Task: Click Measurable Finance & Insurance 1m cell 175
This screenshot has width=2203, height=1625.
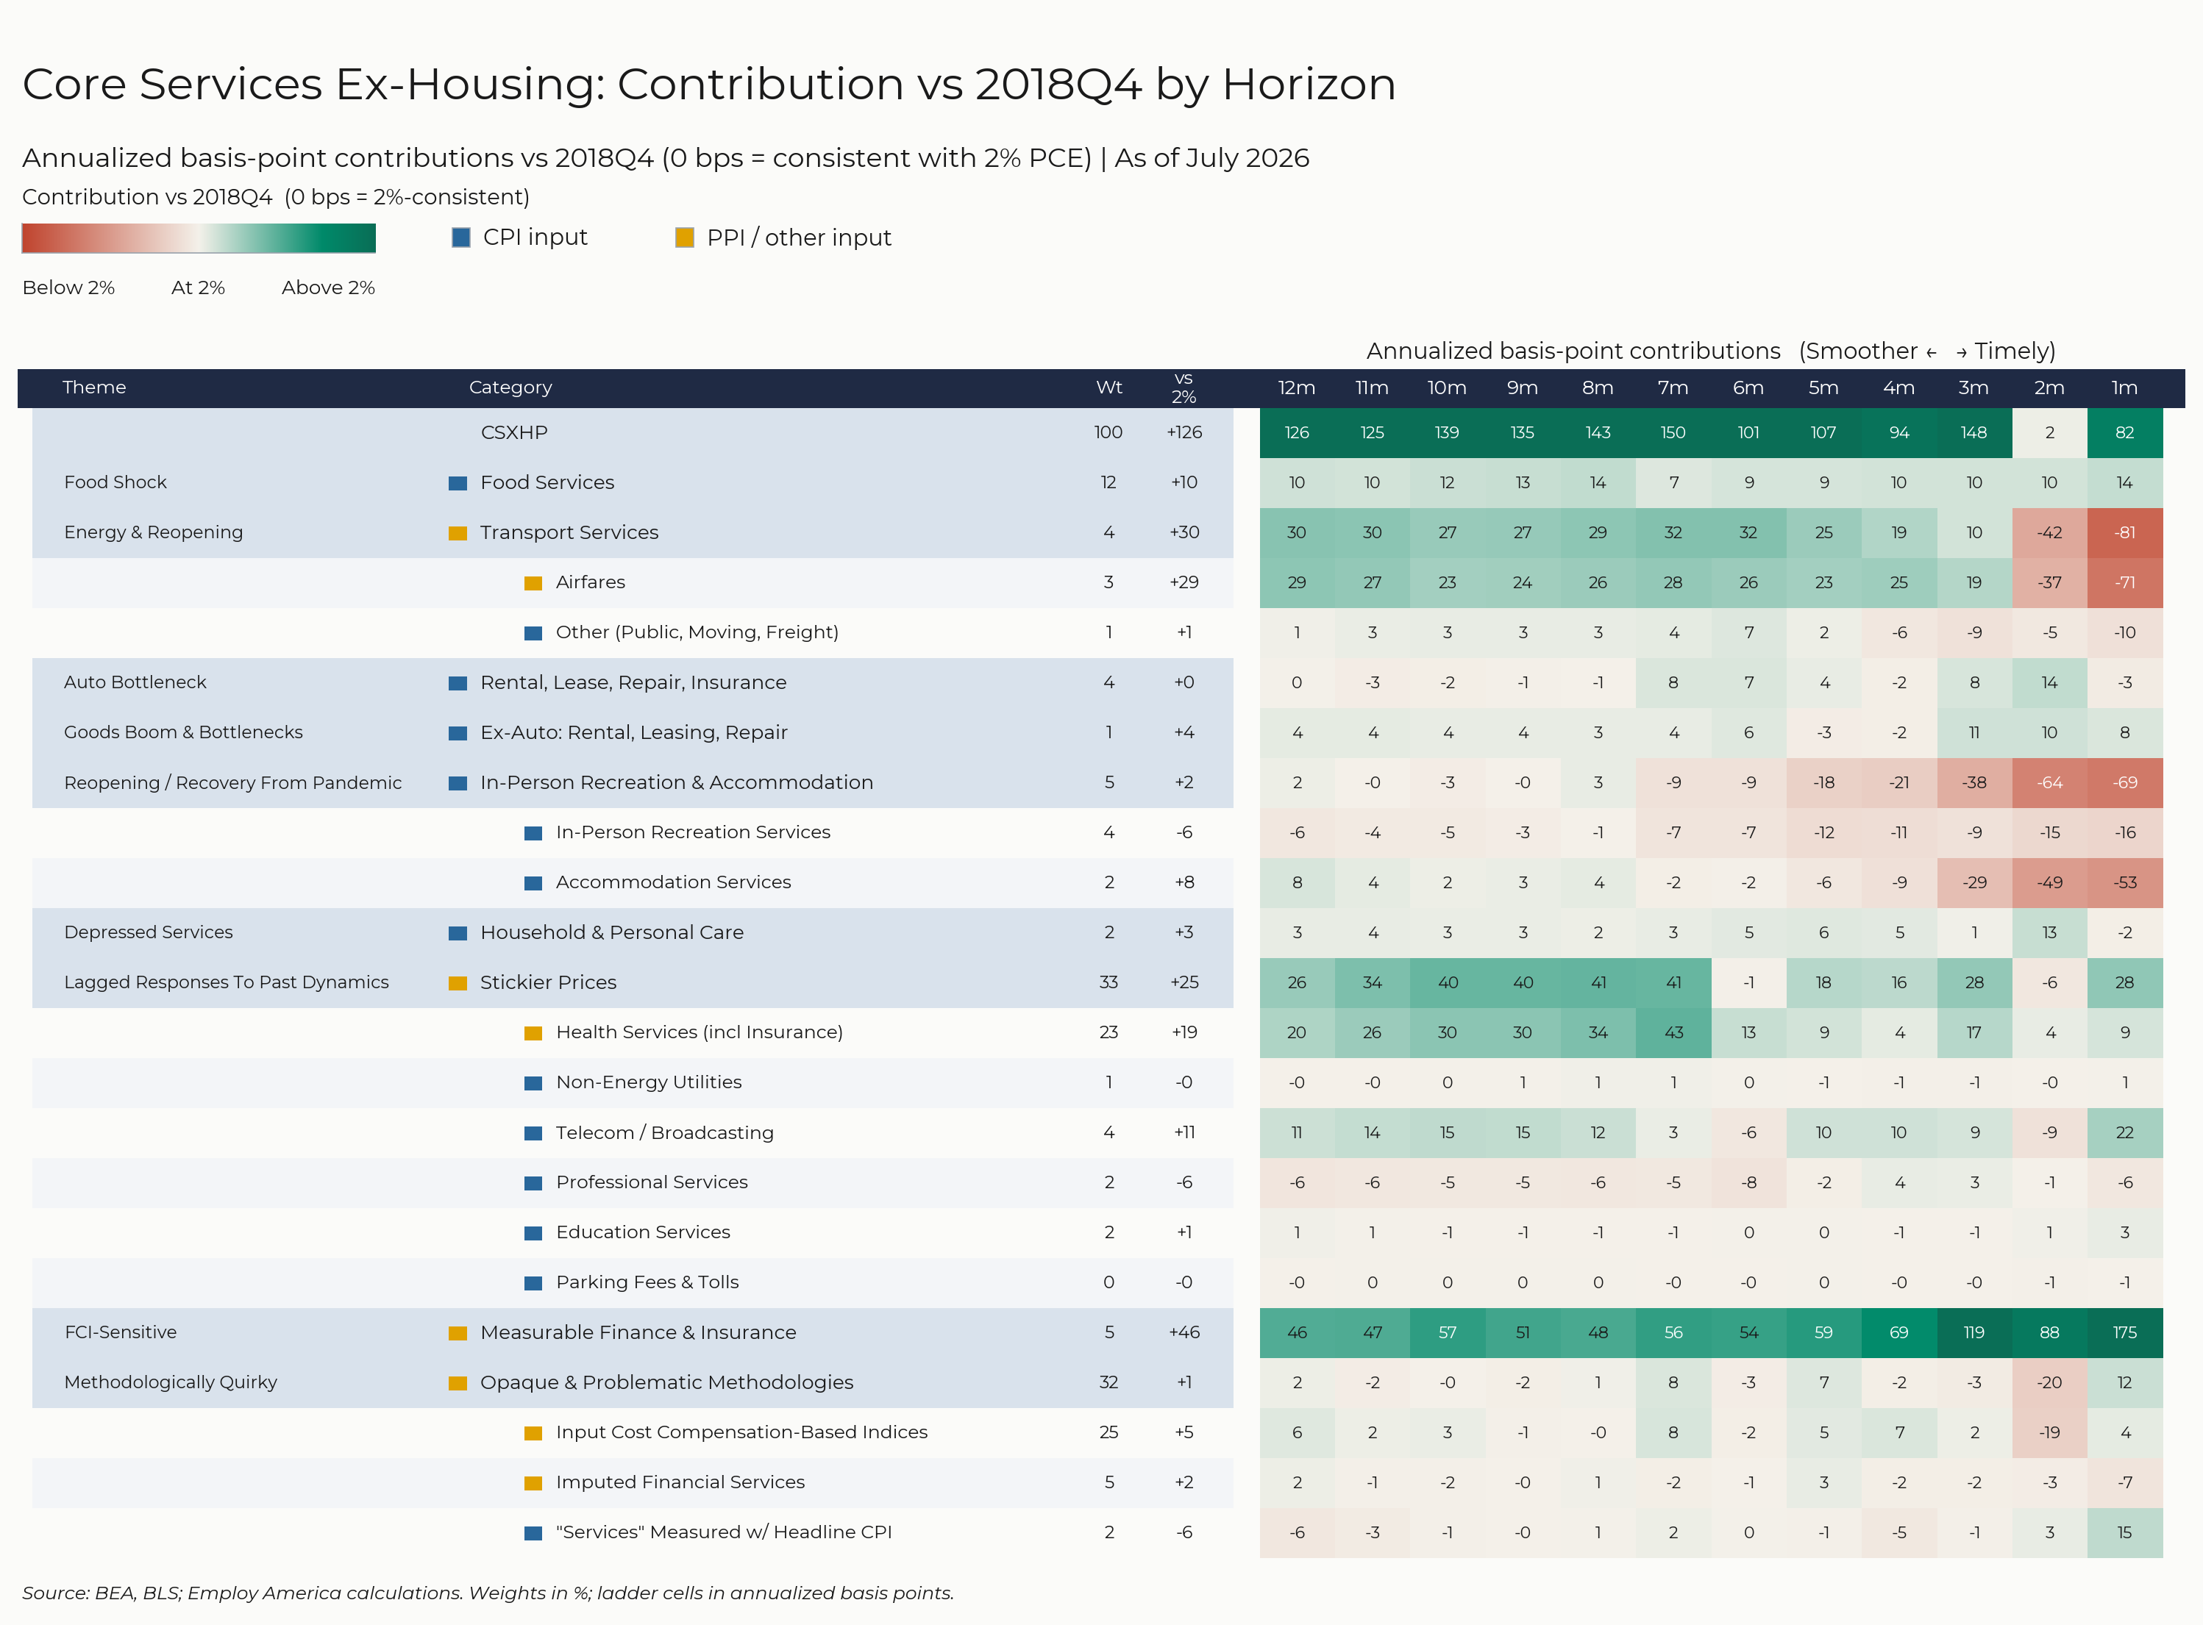Action: tap(2125, 1333)
